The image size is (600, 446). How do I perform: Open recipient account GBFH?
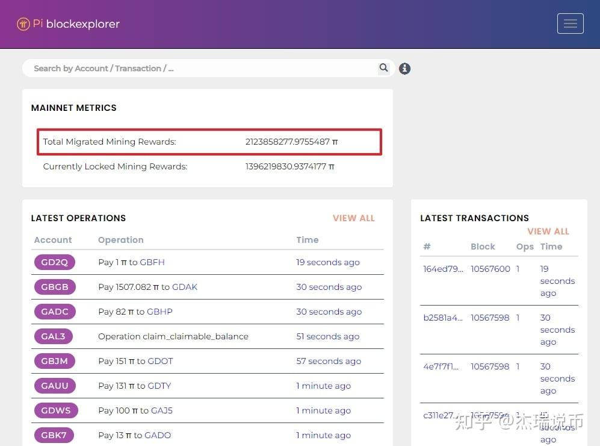click(152, 262)
